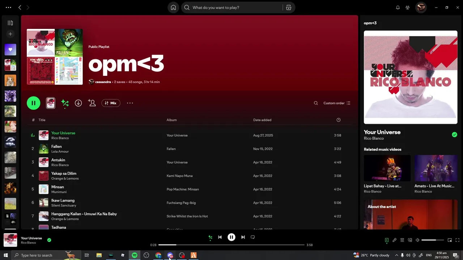Skip to the next track
The image size is (463, 260).
243,237
